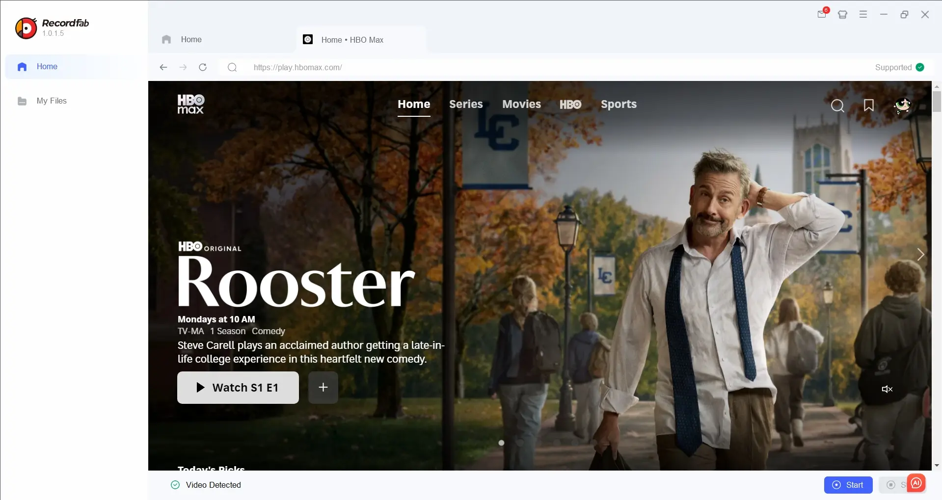The height and width of the screenshot is (500, 942).
Task: Click the HBO Max logo
Action: [190, 104]
